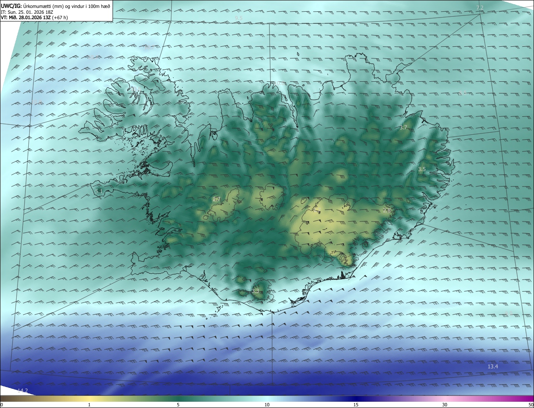
Task: Click the 2.7 value label on the map
Action: [216, 199]
